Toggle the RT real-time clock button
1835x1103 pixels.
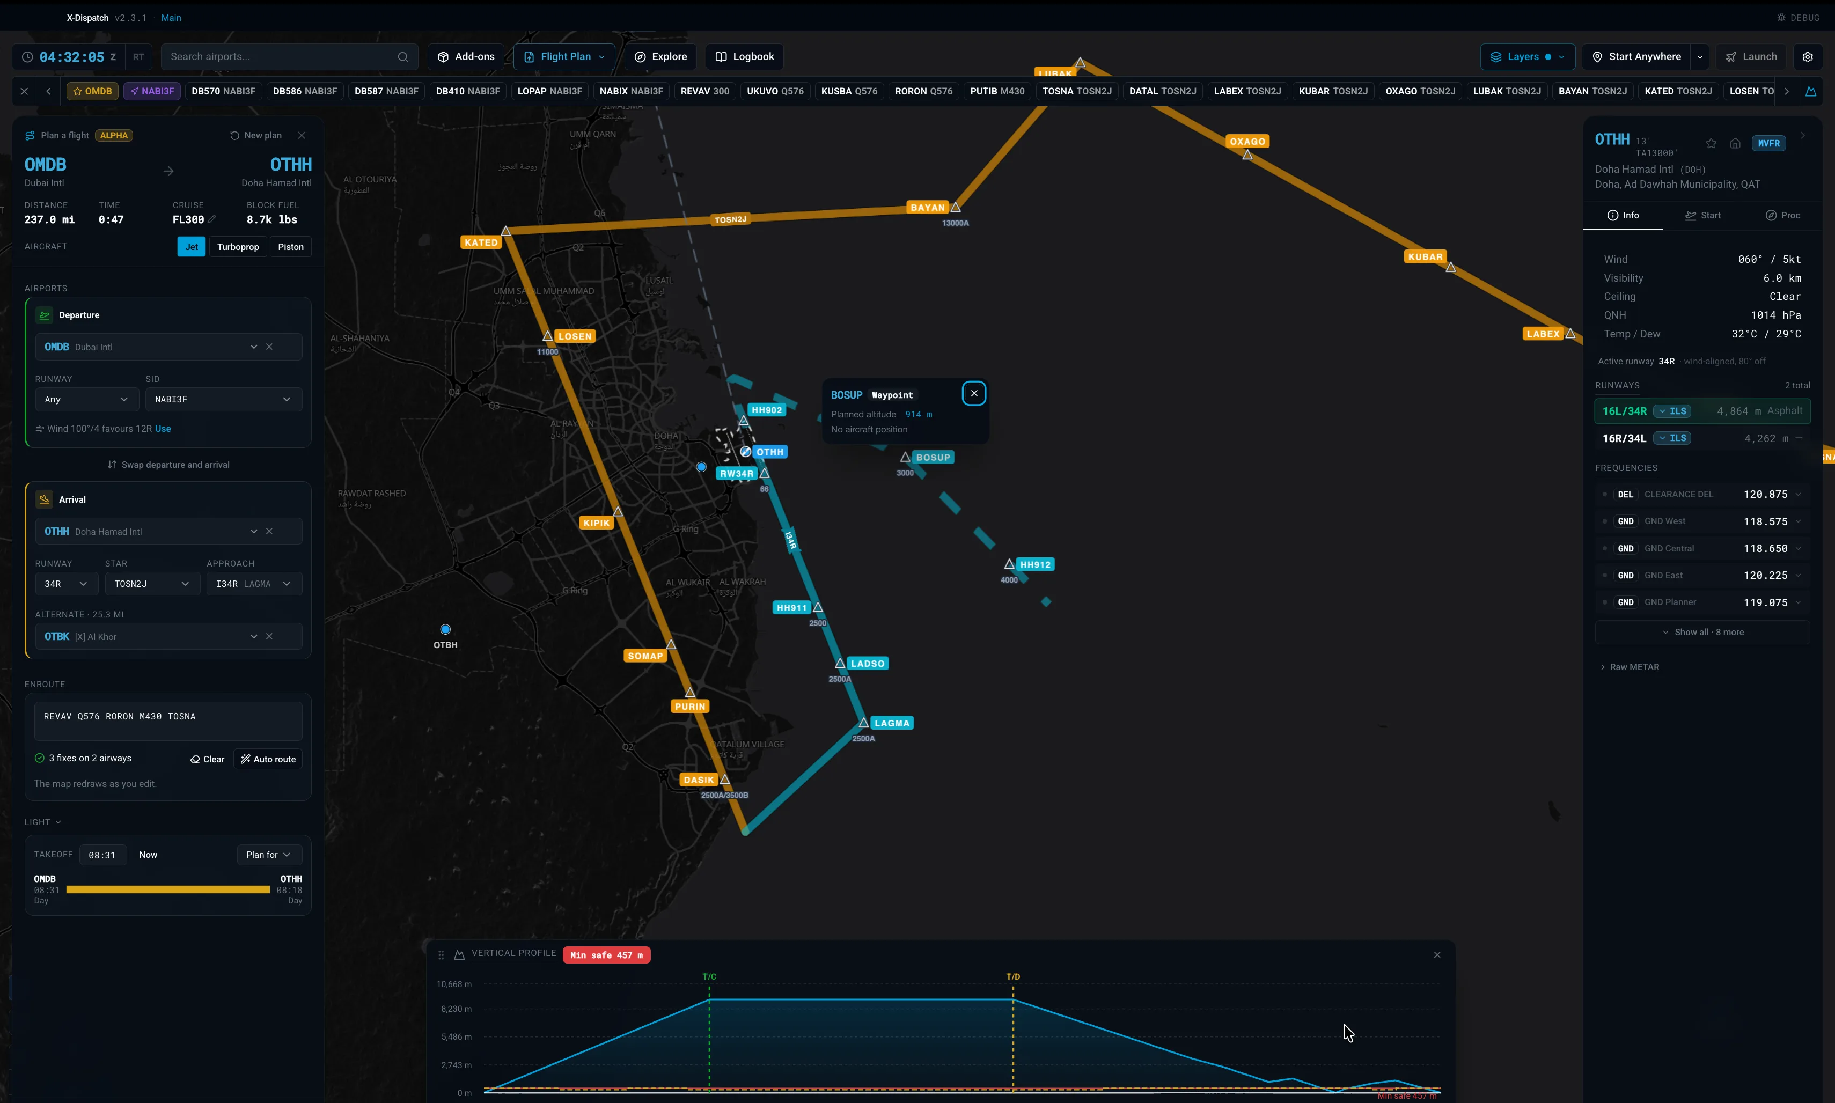[138, 56]
